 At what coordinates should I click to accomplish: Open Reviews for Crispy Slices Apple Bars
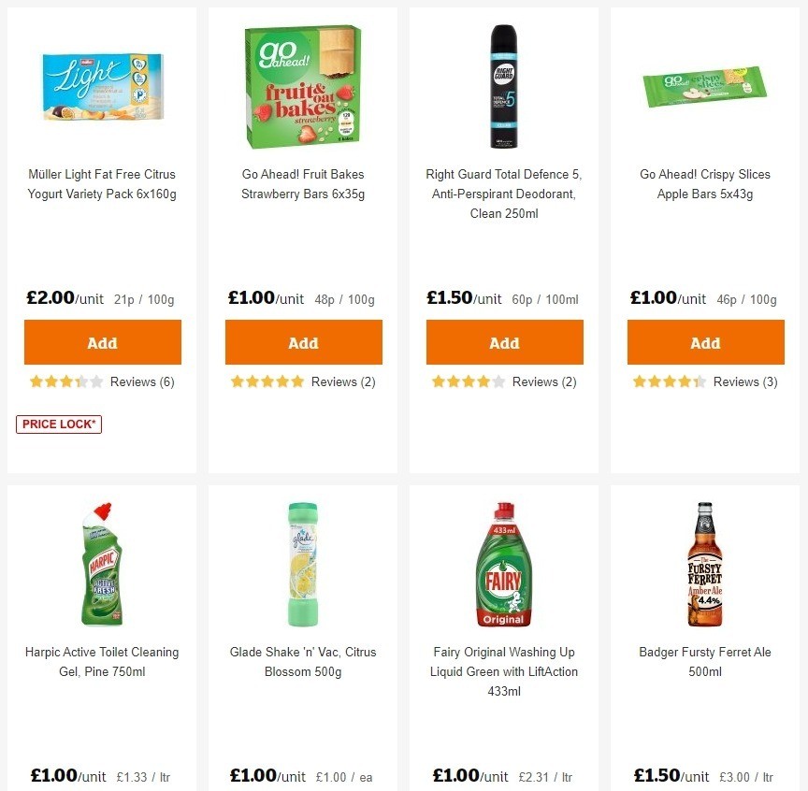[743, 381]
